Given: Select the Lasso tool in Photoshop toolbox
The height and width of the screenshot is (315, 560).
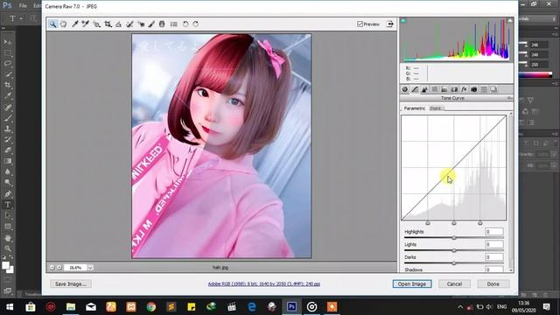Looking at the screenshot, I should (x=8, y=64).
